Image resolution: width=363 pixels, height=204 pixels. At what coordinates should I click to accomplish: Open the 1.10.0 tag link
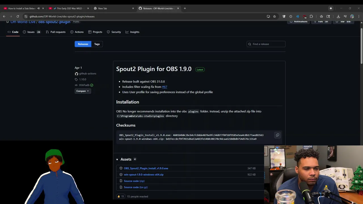coord(83,79)
